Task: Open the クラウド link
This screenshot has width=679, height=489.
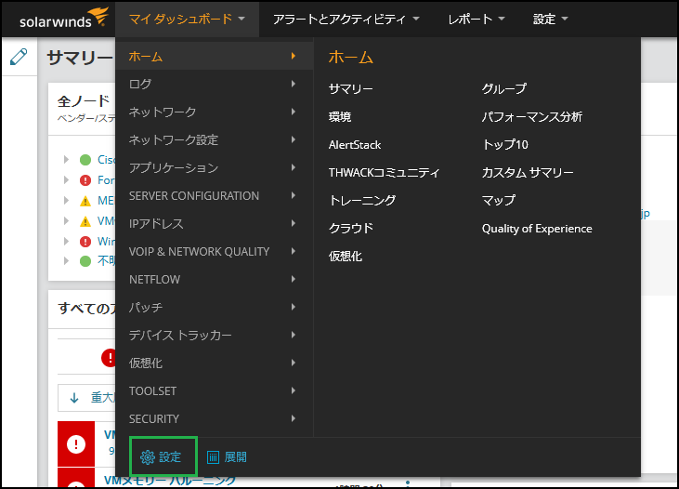Action: 351,229
